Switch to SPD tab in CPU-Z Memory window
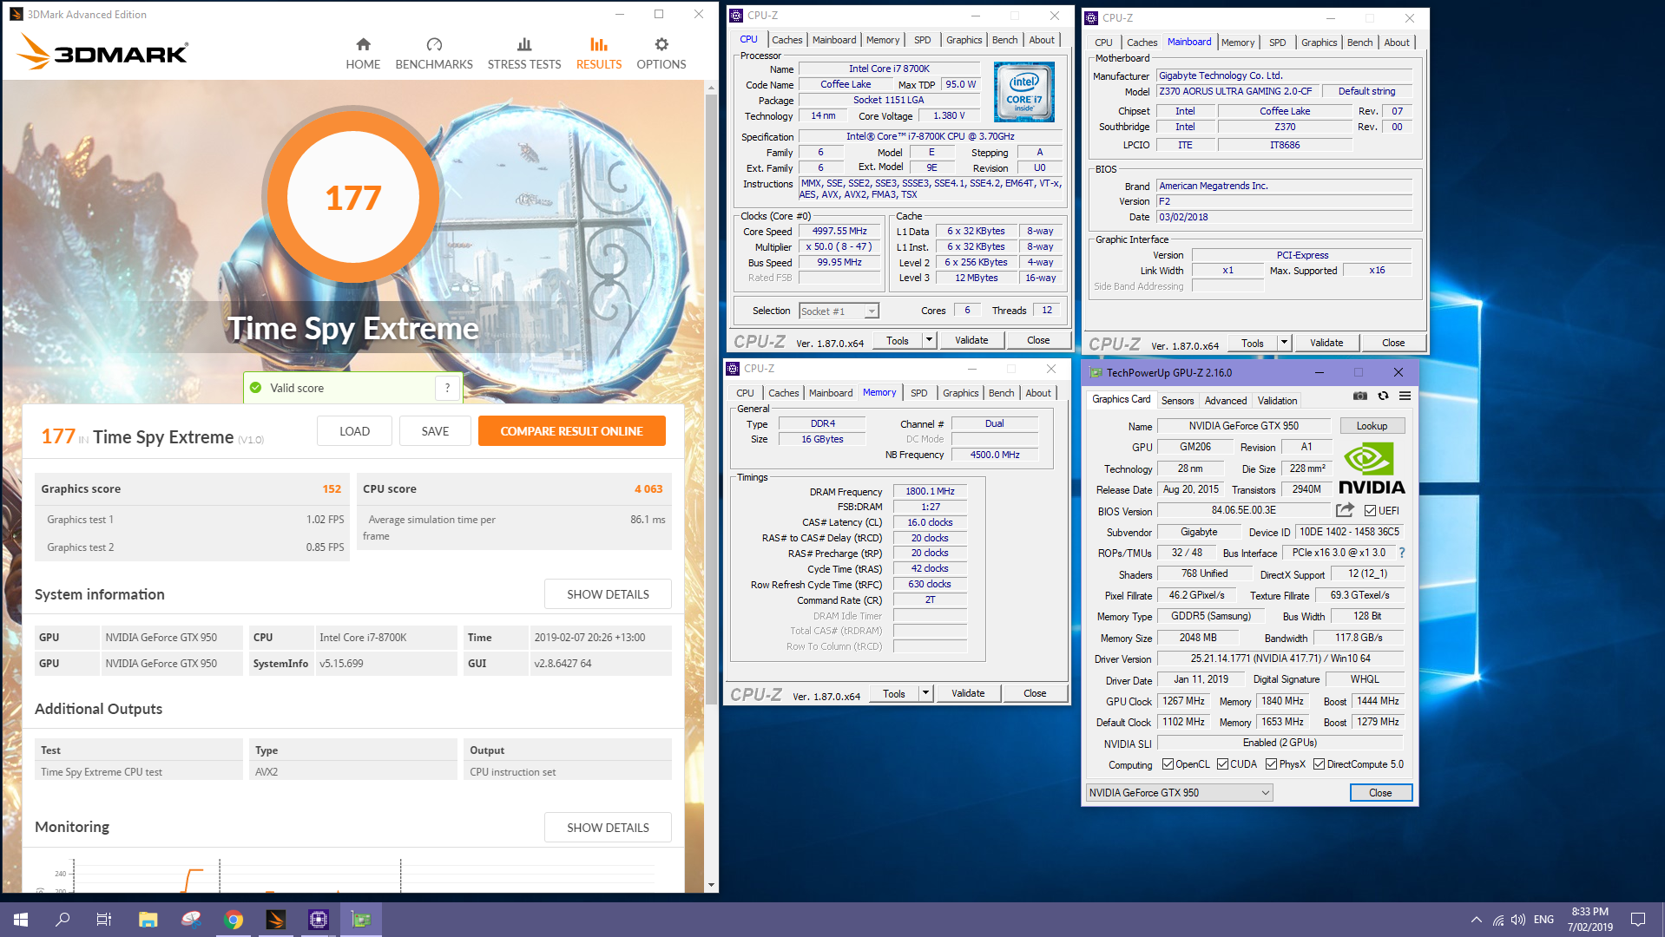 tap(918, 393)
